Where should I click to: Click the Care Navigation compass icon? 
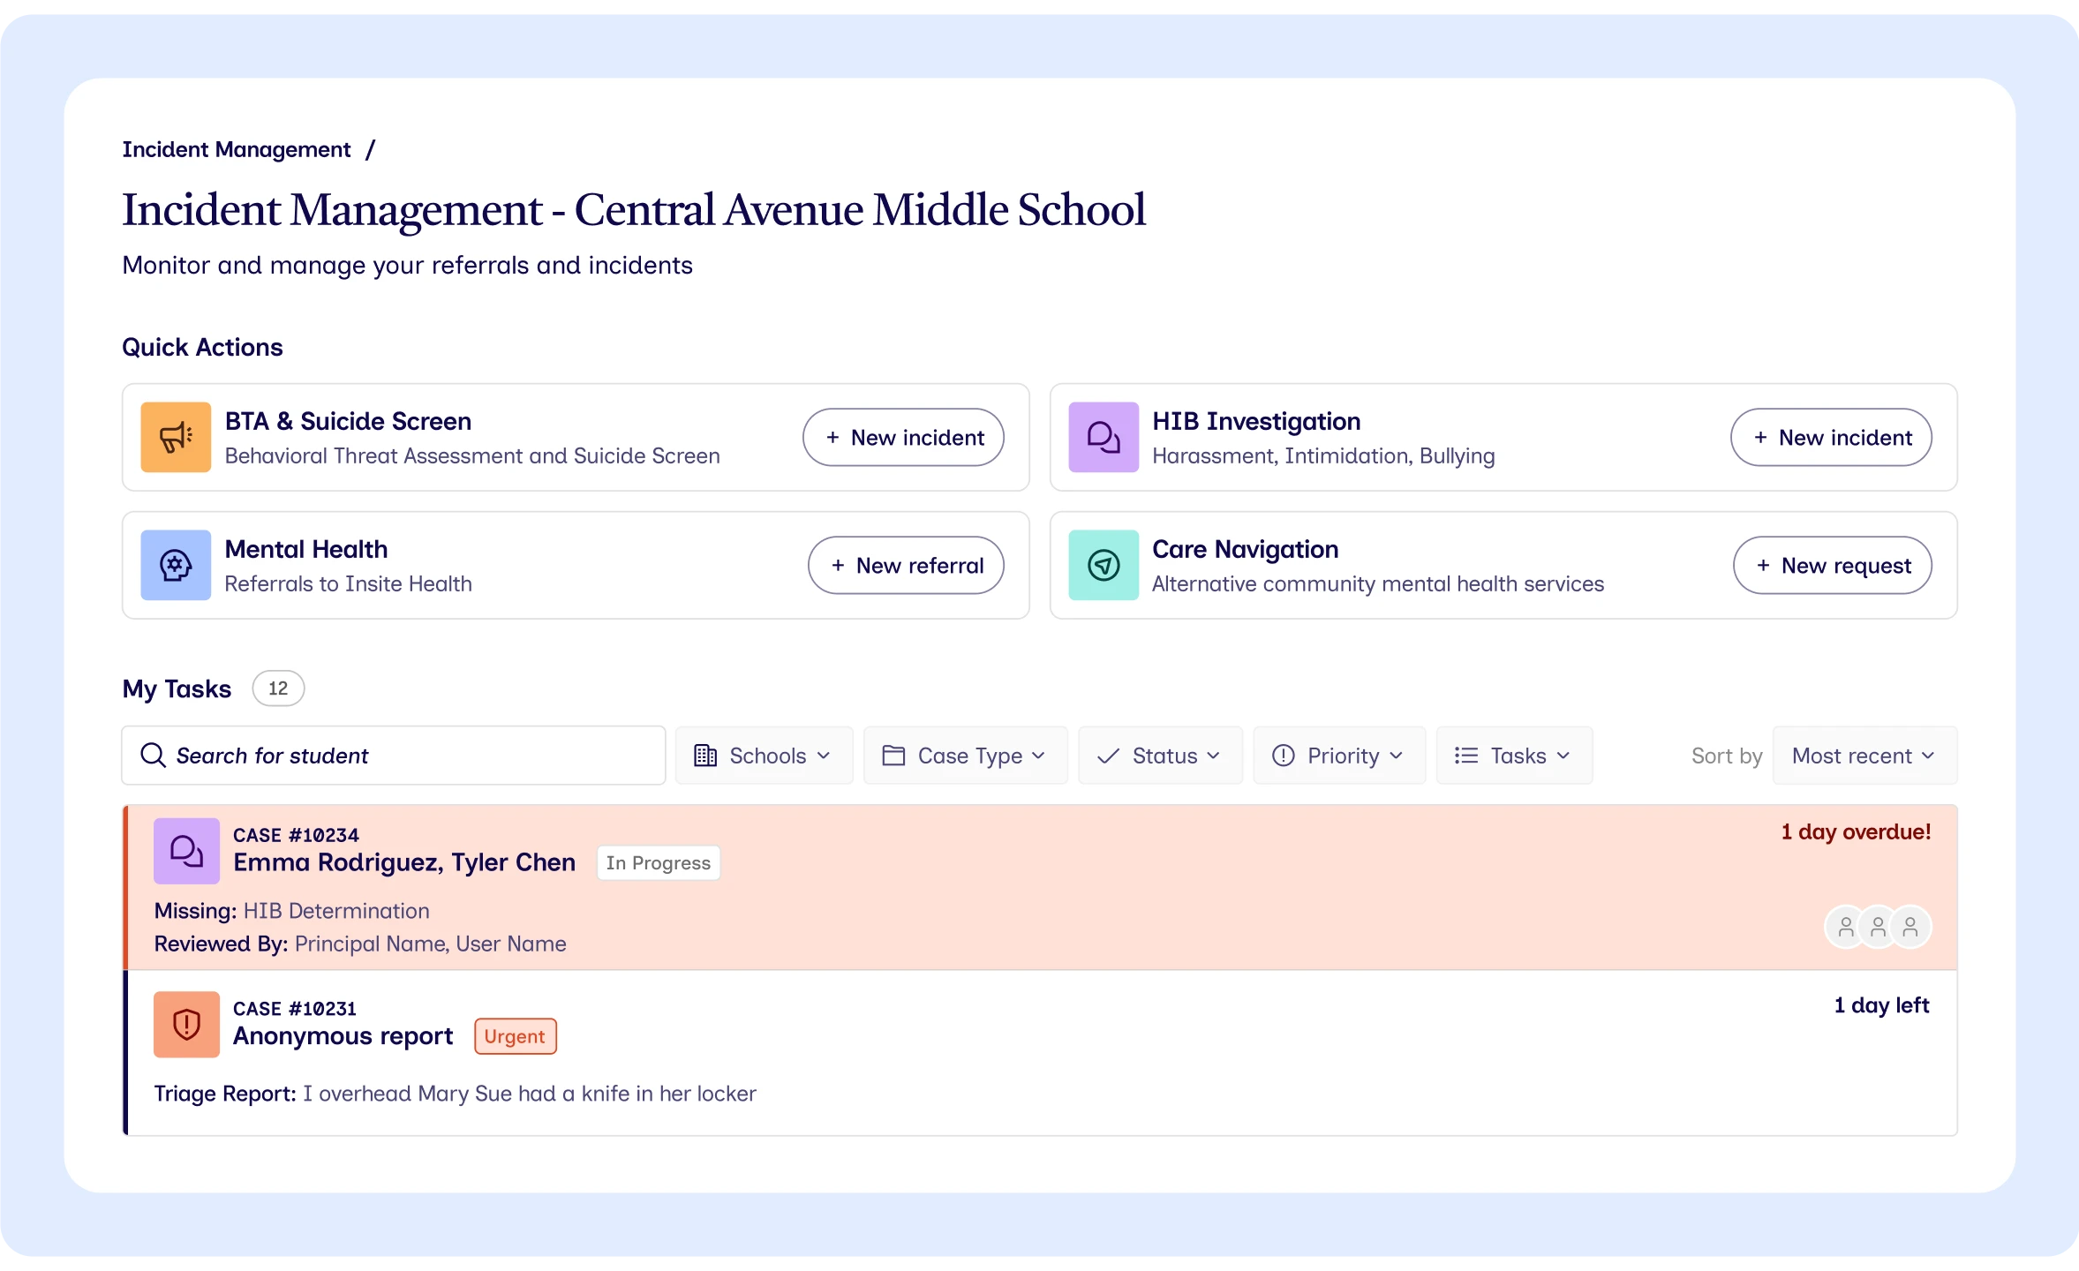(x=1104, y=565)
